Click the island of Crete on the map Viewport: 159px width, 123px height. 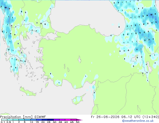pyautogui.click(x=28, y=91)
